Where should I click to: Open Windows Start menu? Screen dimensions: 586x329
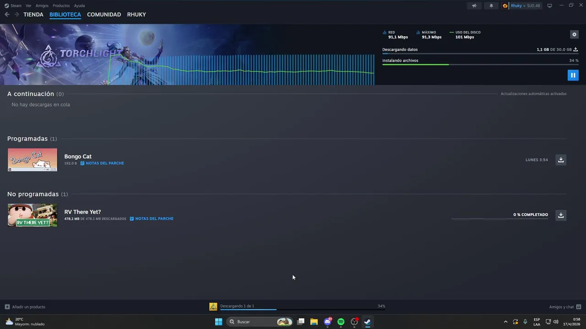[x=218, y=322]
